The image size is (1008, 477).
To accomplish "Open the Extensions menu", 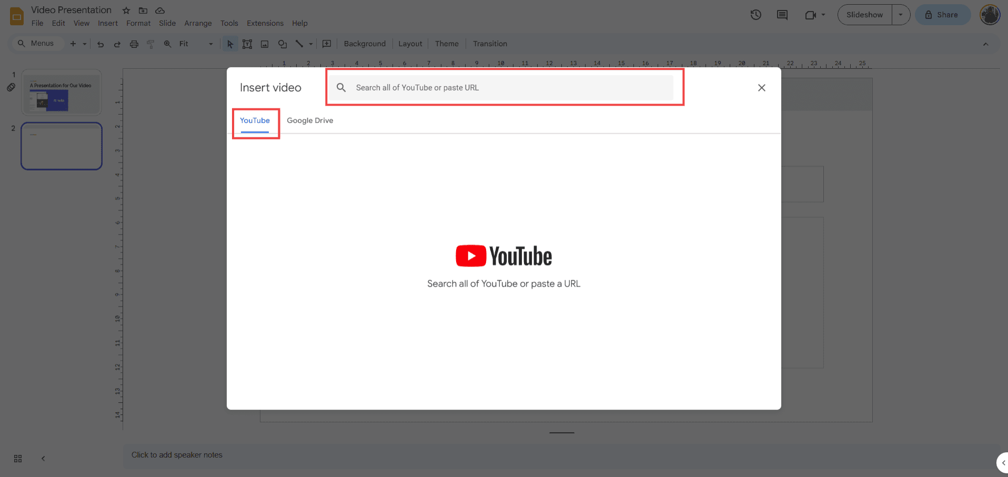I will click(x=265, y=23).
